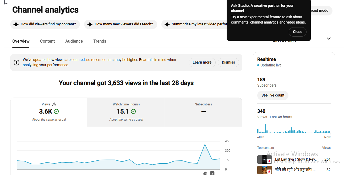This screenshot has width=344, height=175.
Task: Click the '2' videos marker under the graph
Action: 212,173
